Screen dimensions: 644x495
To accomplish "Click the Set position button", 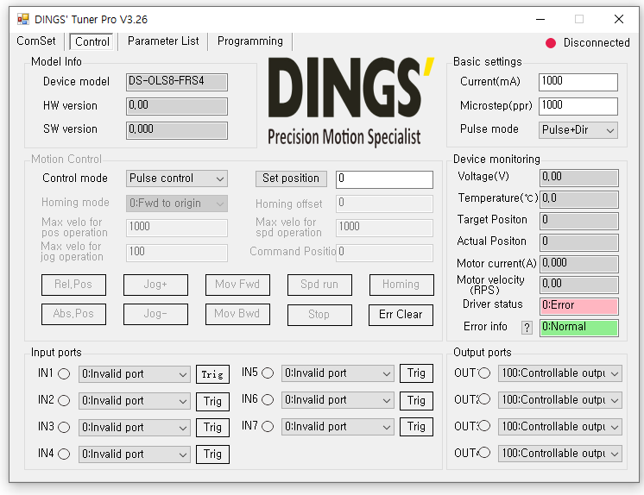I will click(291, 179).
